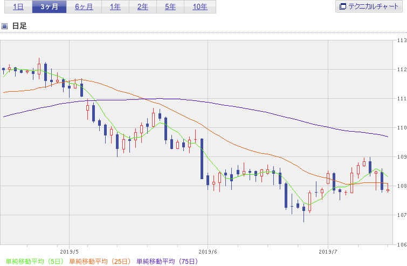Viewport: 407px width, 266px height.
Task: Open the 6ヶ月 chart range tab
Action: click(x=84, y=7)
